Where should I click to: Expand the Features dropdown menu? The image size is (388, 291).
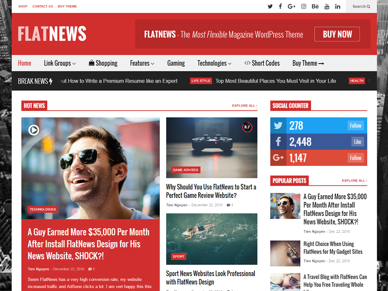click(x=142, y=63)
